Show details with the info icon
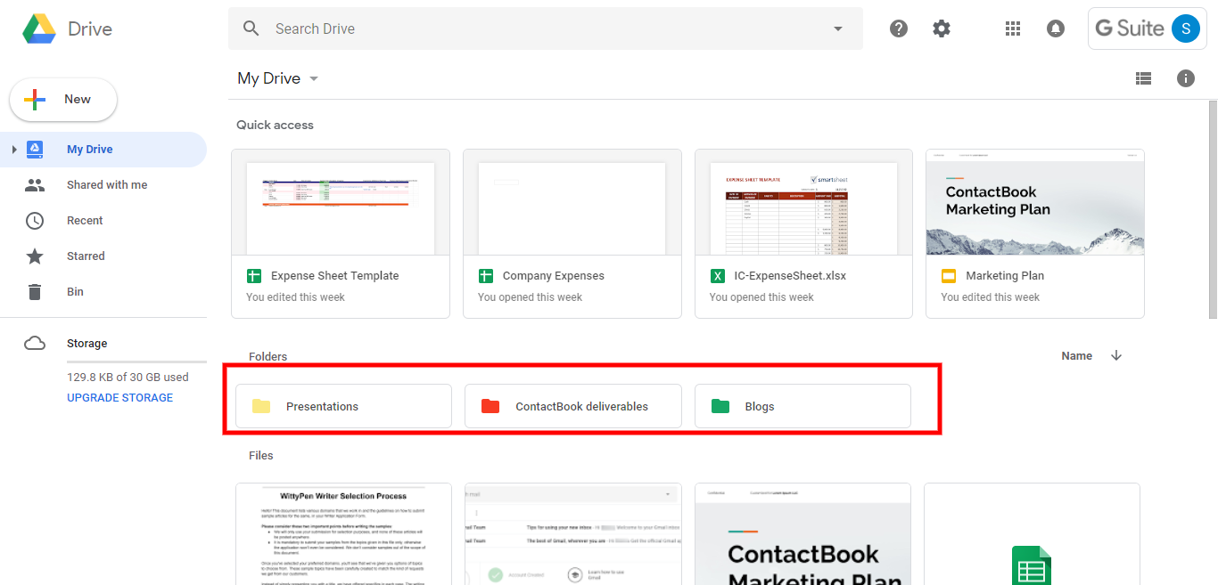The height and width of the screenshot is (585, 1218). pos(1186,78)
